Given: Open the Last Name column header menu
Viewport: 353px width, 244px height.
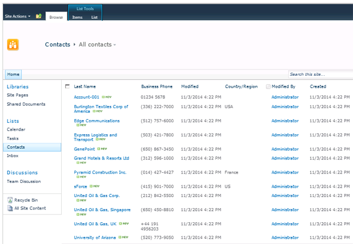Looking at the screenshot, I should coord(85,86).
